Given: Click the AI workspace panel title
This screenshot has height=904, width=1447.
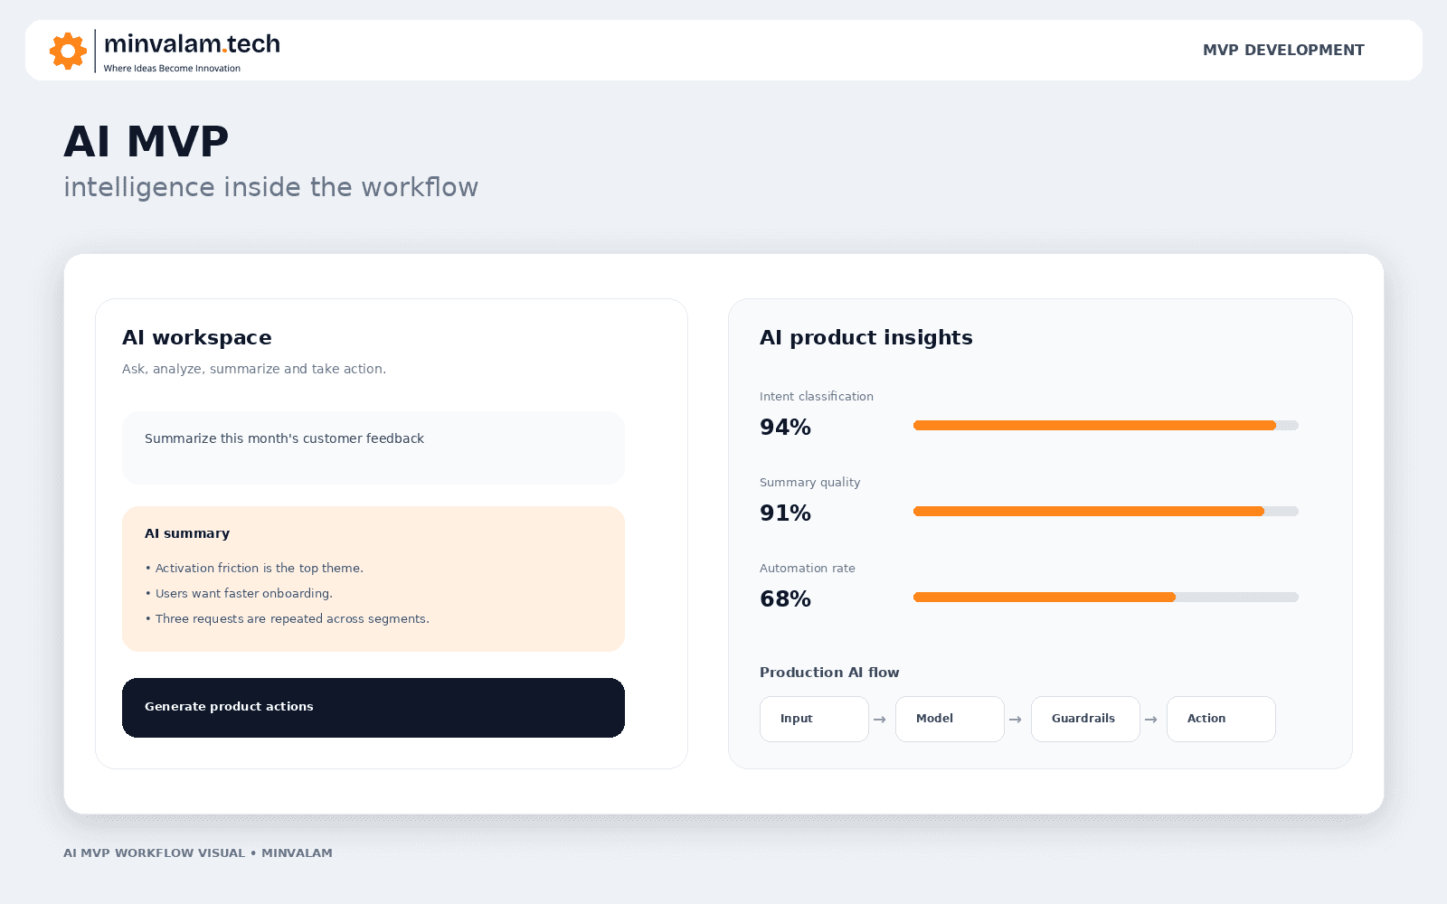Looking at the screenshot, I should [x=197, y=337].
